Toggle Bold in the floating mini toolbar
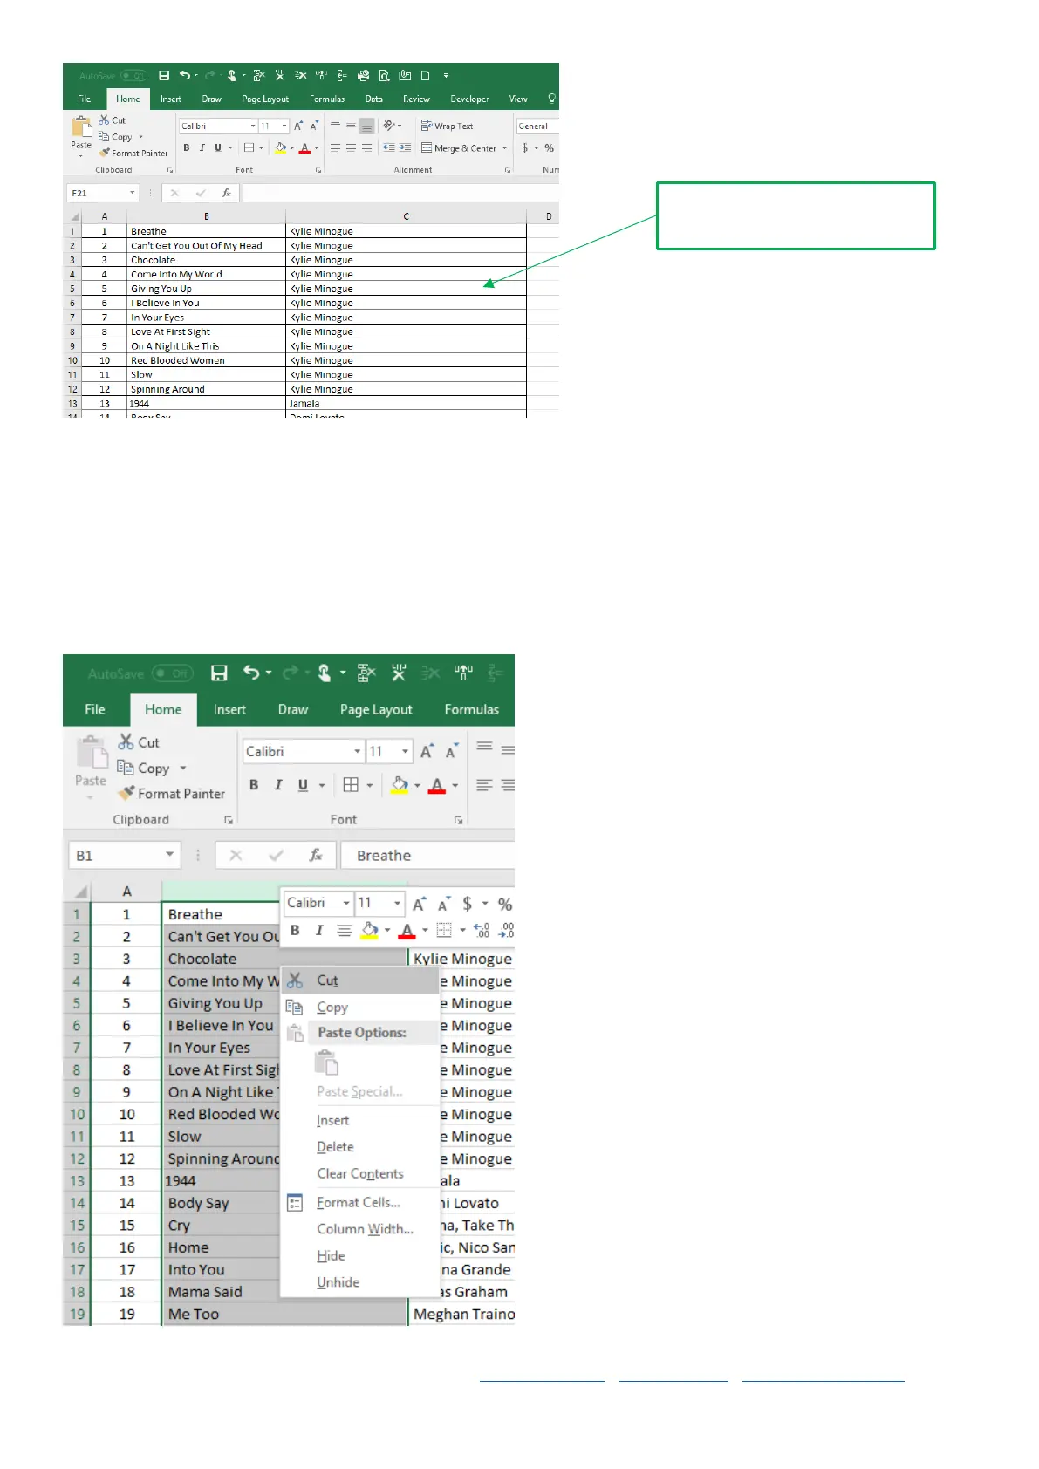Screen dimensions: 1039x1469 [x=295, y=930]
